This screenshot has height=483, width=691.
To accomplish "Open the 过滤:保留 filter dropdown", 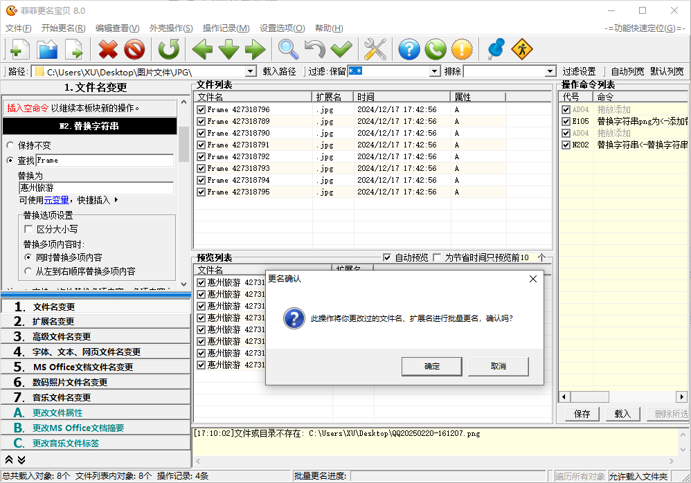I will [x=435, y=71].
